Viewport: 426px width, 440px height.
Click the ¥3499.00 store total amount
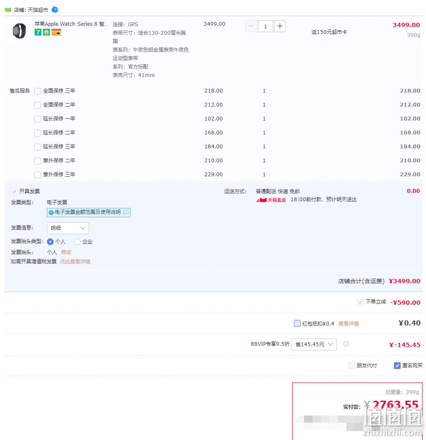[404, 281]
